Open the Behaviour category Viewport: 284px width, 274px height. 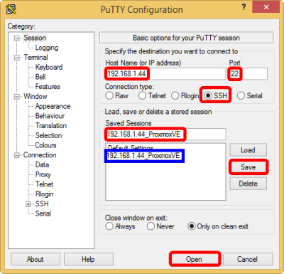50,116
